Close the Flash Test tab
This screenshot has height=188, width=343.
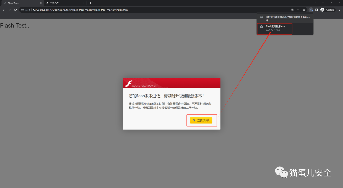[x=41, y=3]
